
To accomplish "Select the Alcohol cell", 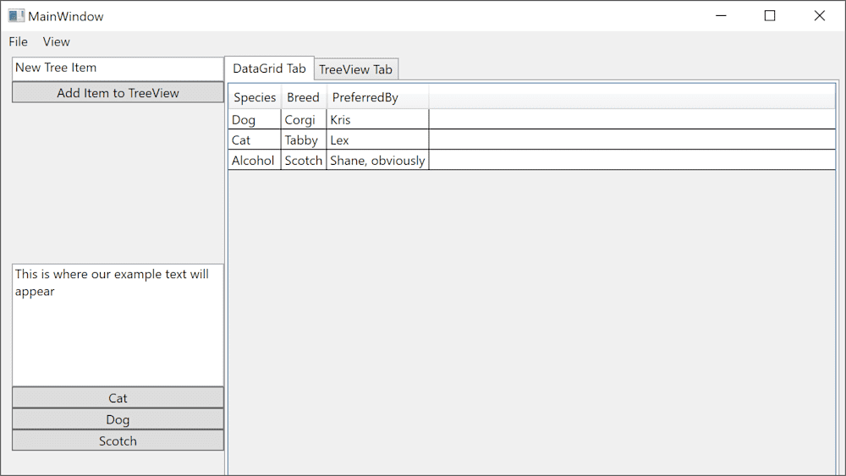I will [255, 161].
